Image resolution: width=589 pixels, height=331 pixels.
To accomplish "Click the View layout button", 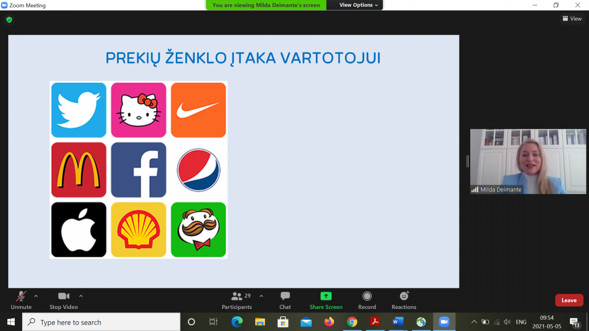I will pyautogui.click(x=572, y=19).
